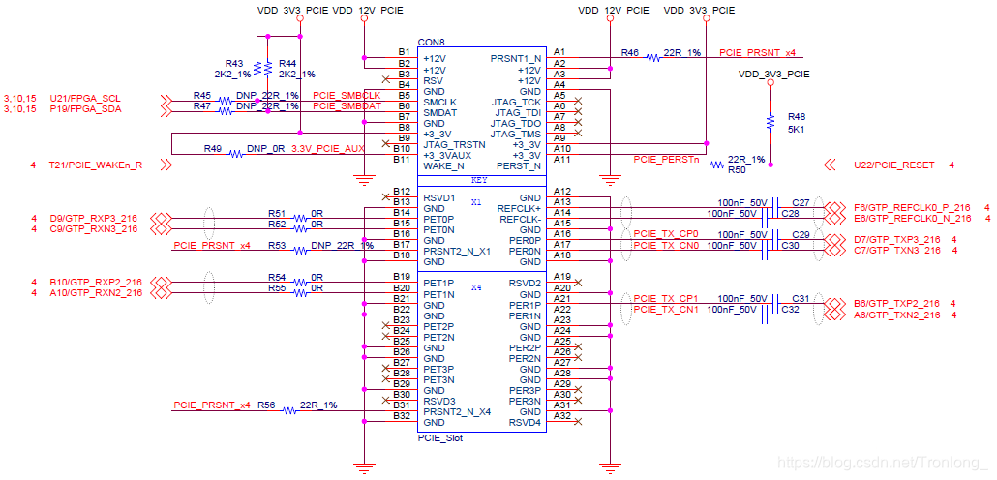Click capacitor designator C32

[x=791, y=309]
